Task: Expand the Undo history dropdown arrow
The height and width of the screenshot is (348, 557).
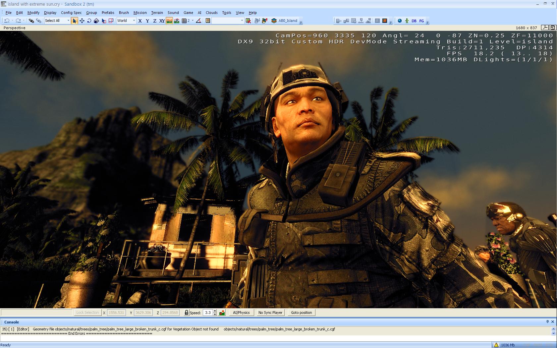Action: 12,21
